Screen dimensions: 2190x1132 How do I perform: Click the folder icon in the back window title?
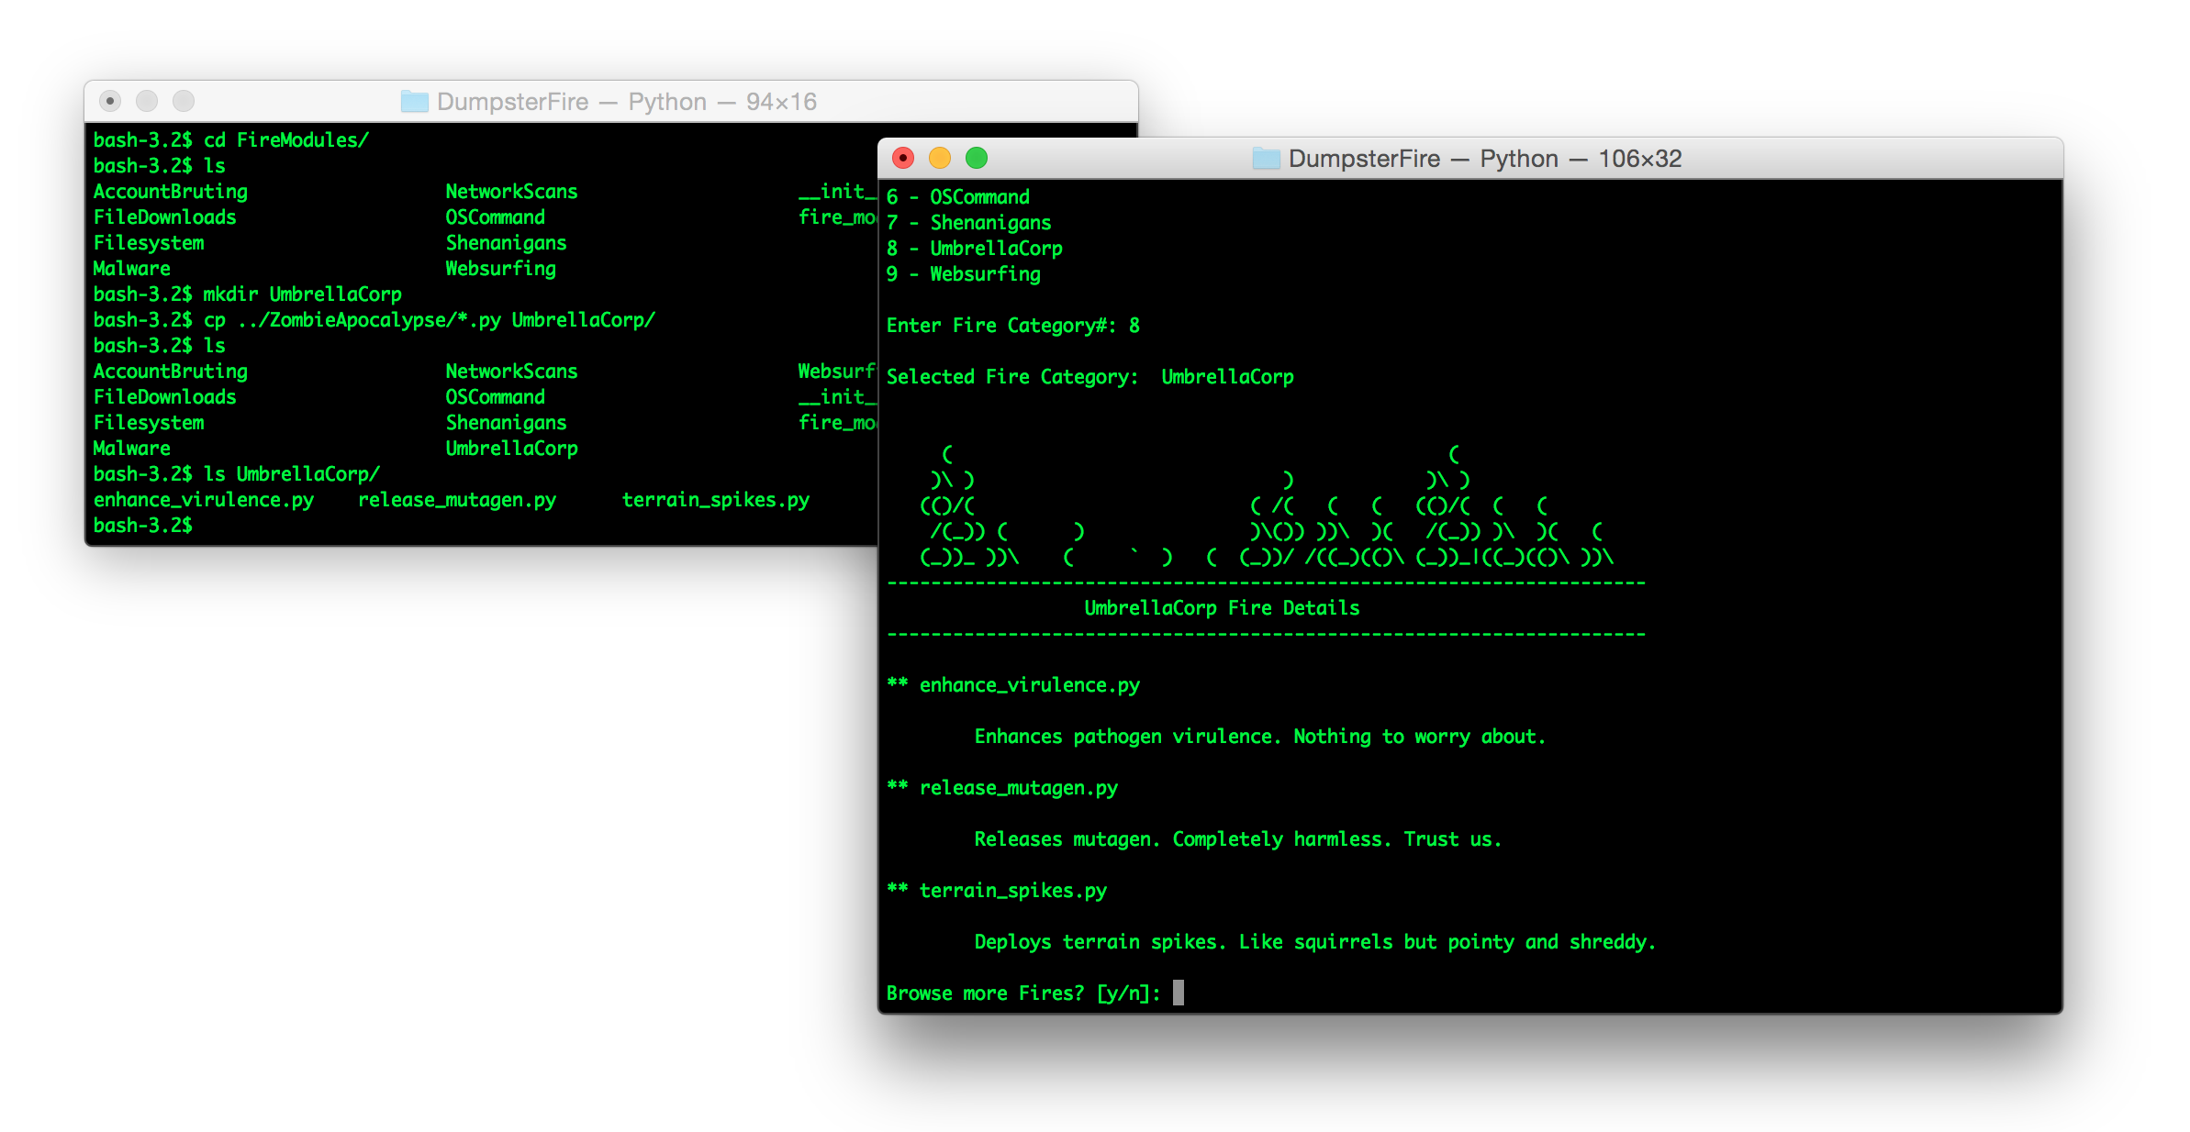(414, 102)
